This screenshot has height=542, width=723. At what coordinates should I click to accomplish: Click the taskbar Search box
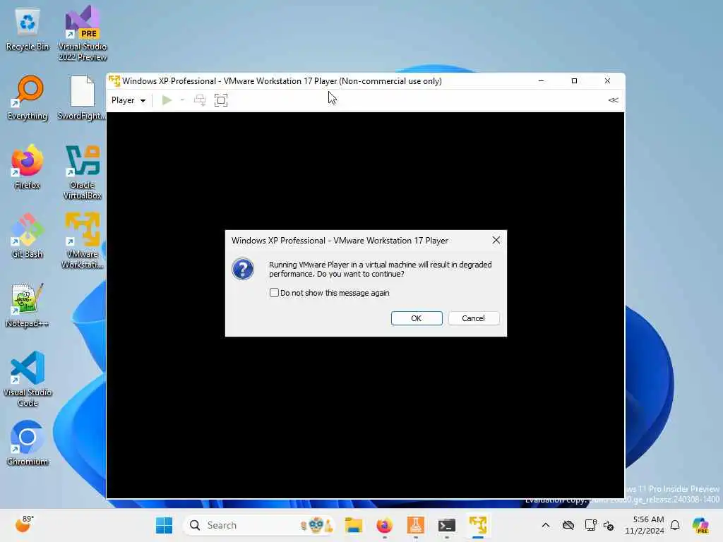tap(259, 525)
